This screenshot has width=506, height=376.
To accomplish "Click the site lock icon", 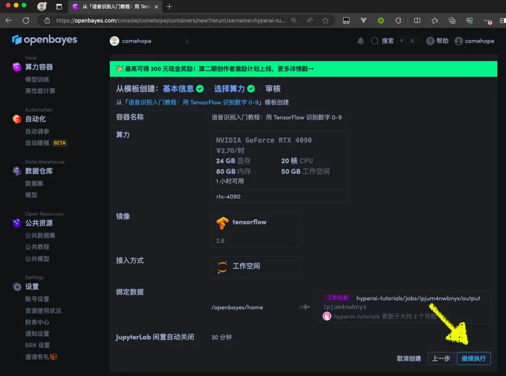I will click(x=47, y=20).
